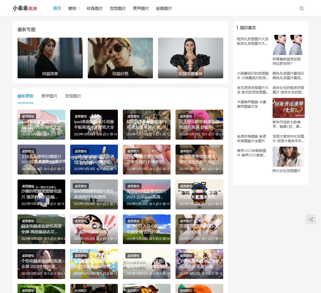Expand the 壁纸 dropdown arrow in navigation
The image size is (321, 293).
click(x=78, y=8)
